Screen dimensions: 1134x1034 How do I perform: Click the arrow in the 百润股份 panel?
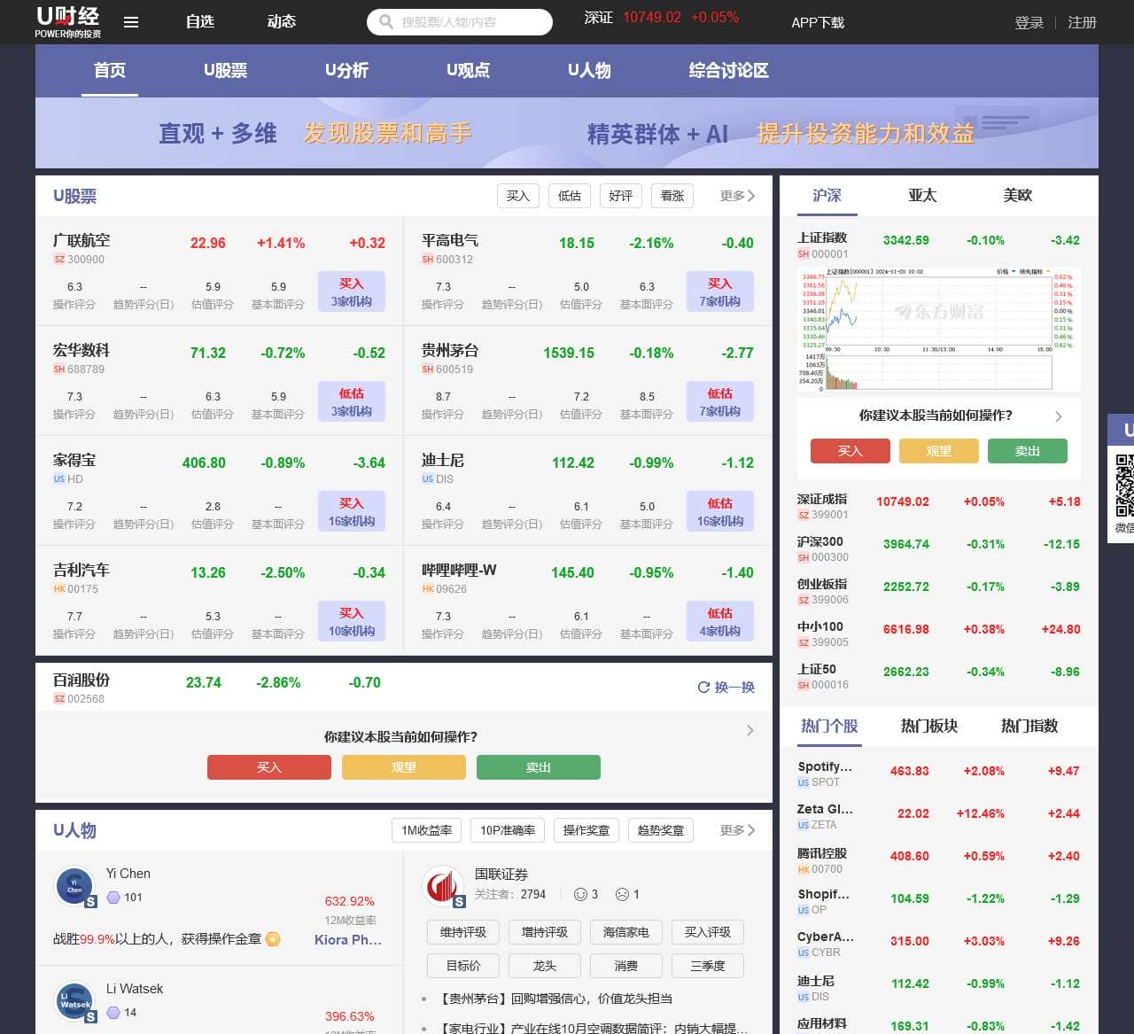tap(750, 730)
